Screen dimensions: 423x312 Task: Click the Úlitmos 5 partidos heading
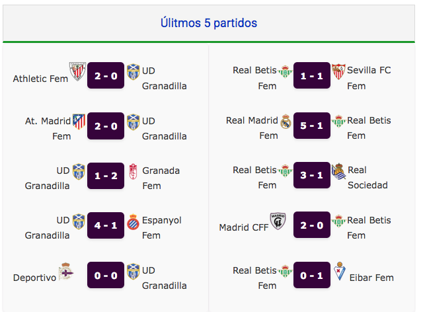coord(209,23)
